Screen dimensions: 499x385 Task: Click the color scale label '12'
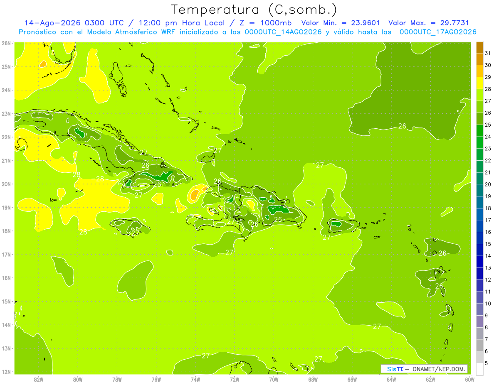488,280
